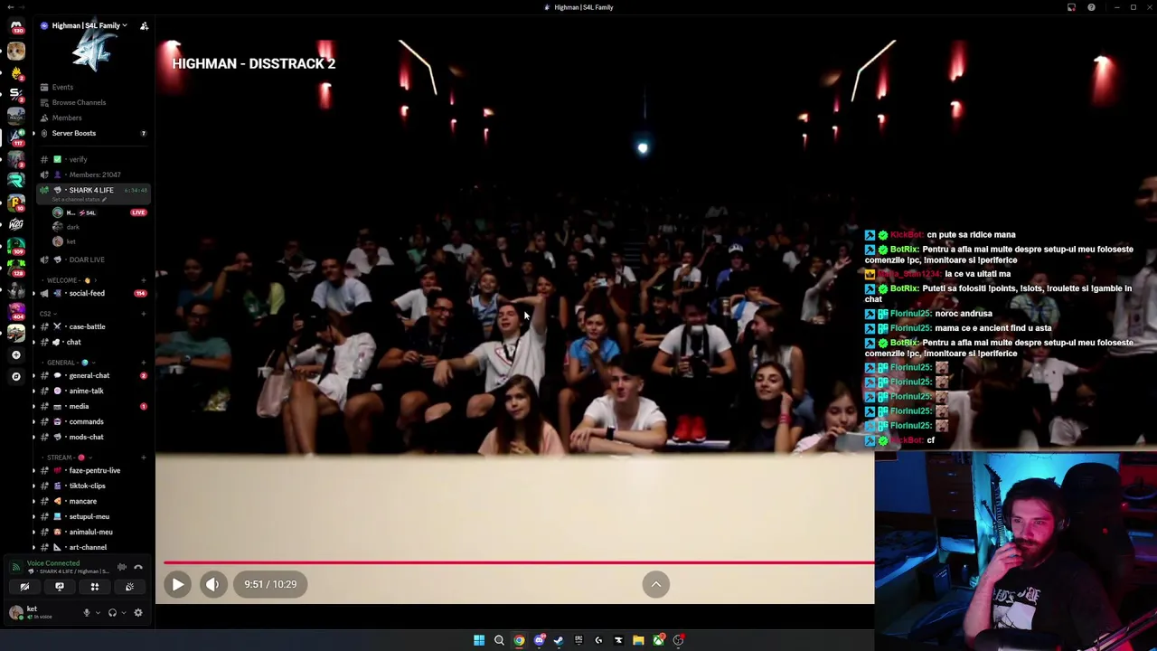The image size is (1157, 651).
Task: Open Members list entry
Action: click(x=93, y=118)
